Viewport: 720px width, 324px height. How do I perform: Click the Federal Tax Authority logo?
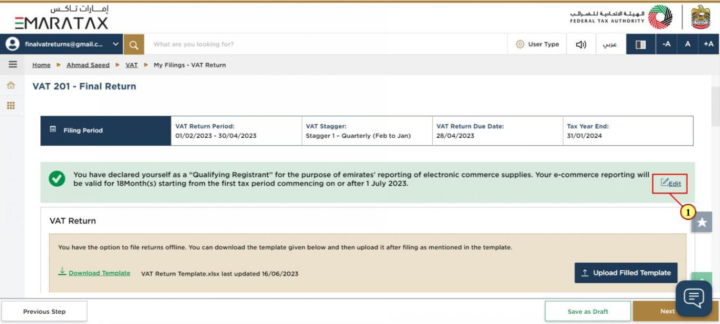pos(621,17)
